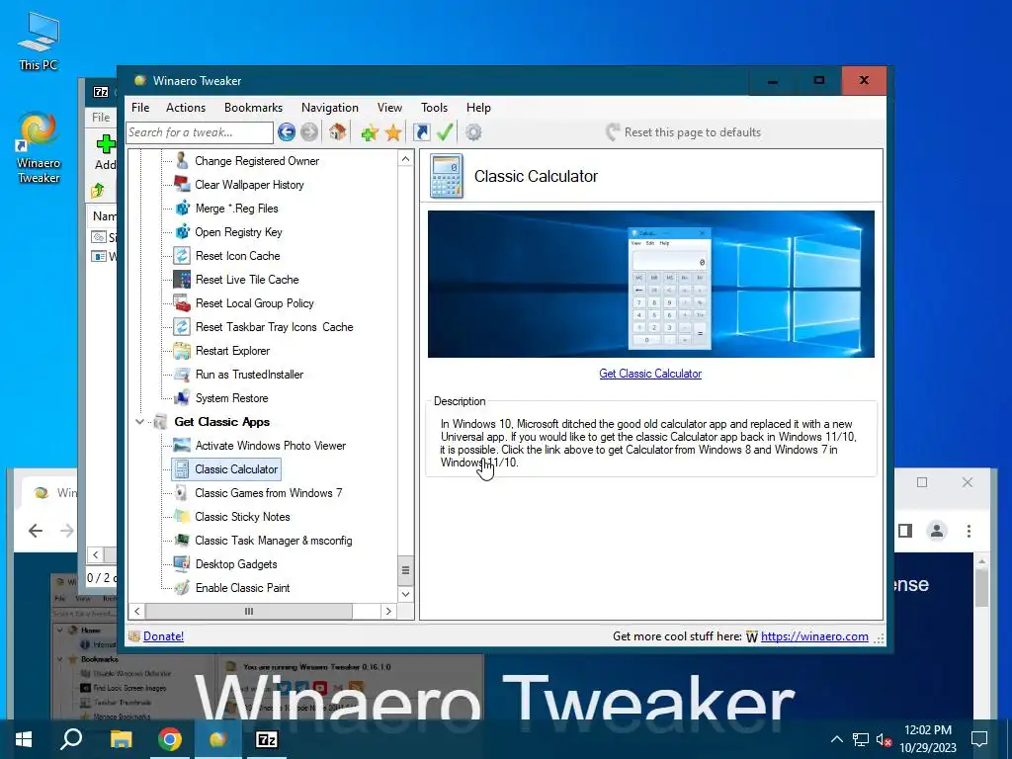Viewport: 1012px width, 759px height.
Task: Open the File menu in Winaero Tweaker
Action: [140, 108]
